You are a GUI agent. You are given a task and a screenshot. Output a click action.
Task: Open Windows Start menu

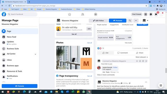(3, 92)
